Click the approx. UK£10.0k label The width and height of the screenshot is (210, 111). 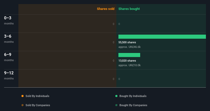[129, 65]
